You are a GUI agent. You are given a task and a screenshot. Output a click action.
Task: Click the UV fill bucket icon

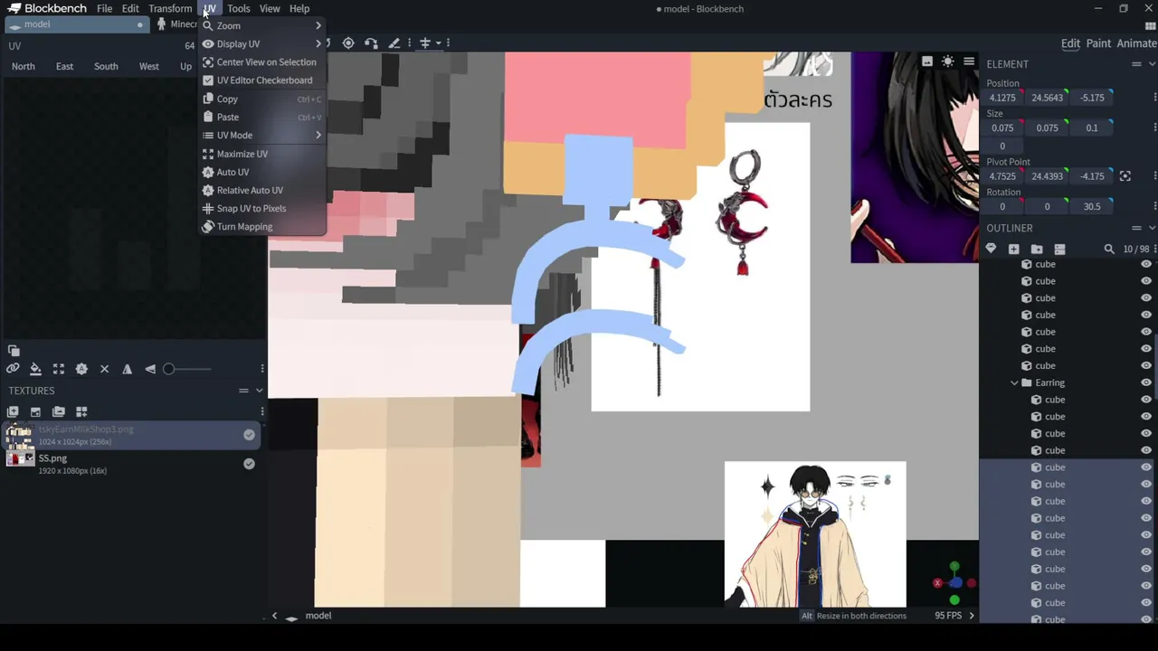tap(35, 369)
